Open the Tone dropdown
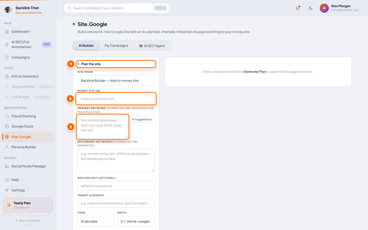 pyautogui.click(x=96, y=221)
